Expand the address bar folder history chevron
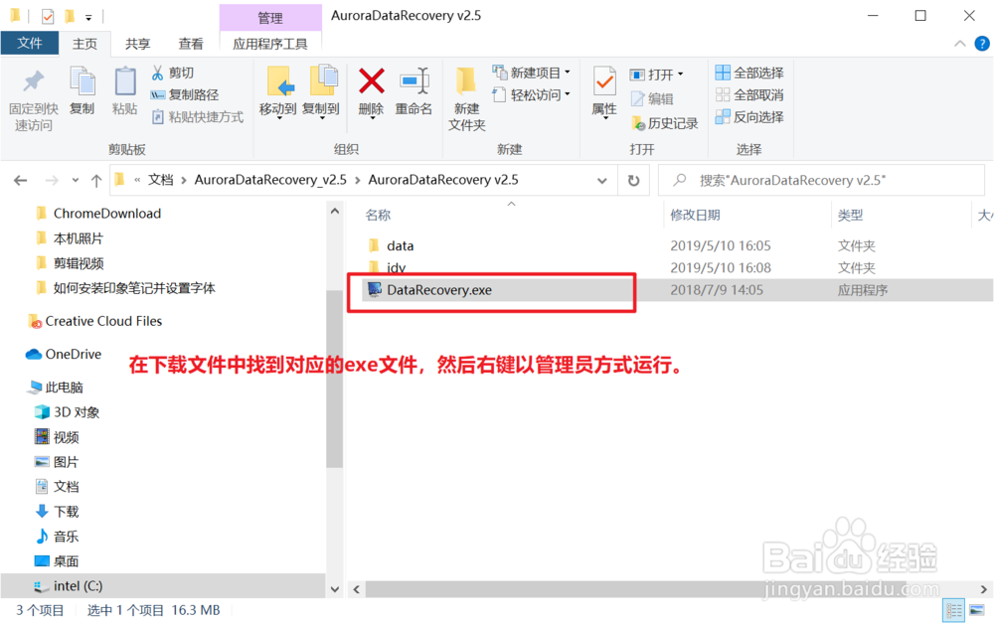This screenshot has width=994, height=623. [x=602, y=180]
